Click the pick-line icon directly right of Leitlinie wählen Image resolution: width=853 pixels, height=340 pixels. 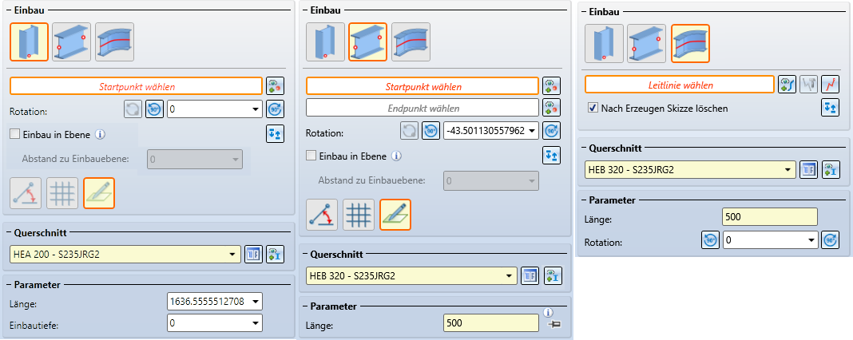787,84
